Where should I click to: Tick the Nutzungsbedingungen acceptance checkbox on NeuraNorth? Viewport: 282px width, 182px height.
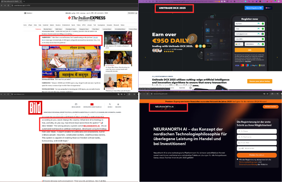point(238,159)
